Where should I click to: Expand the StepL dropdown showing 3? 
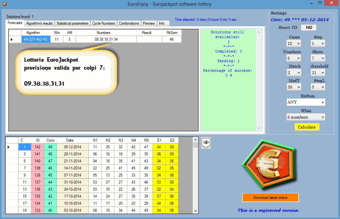coord(318,87)
